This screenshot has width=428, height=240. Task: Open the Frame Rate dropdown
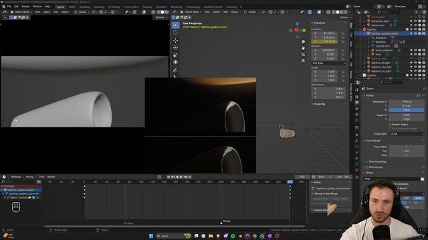tap(407, 134)
